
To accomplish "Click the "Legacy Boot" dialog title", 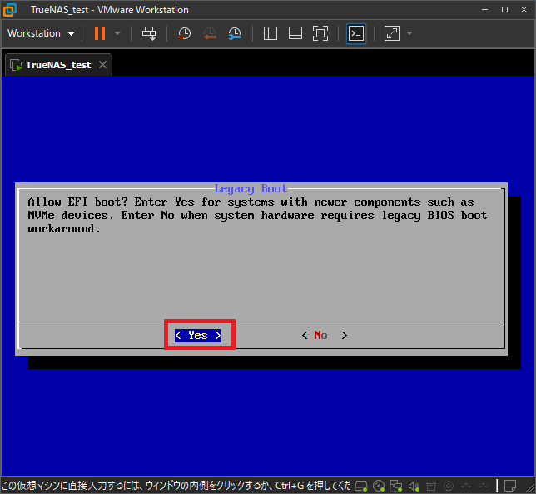I will pos(251,189).
